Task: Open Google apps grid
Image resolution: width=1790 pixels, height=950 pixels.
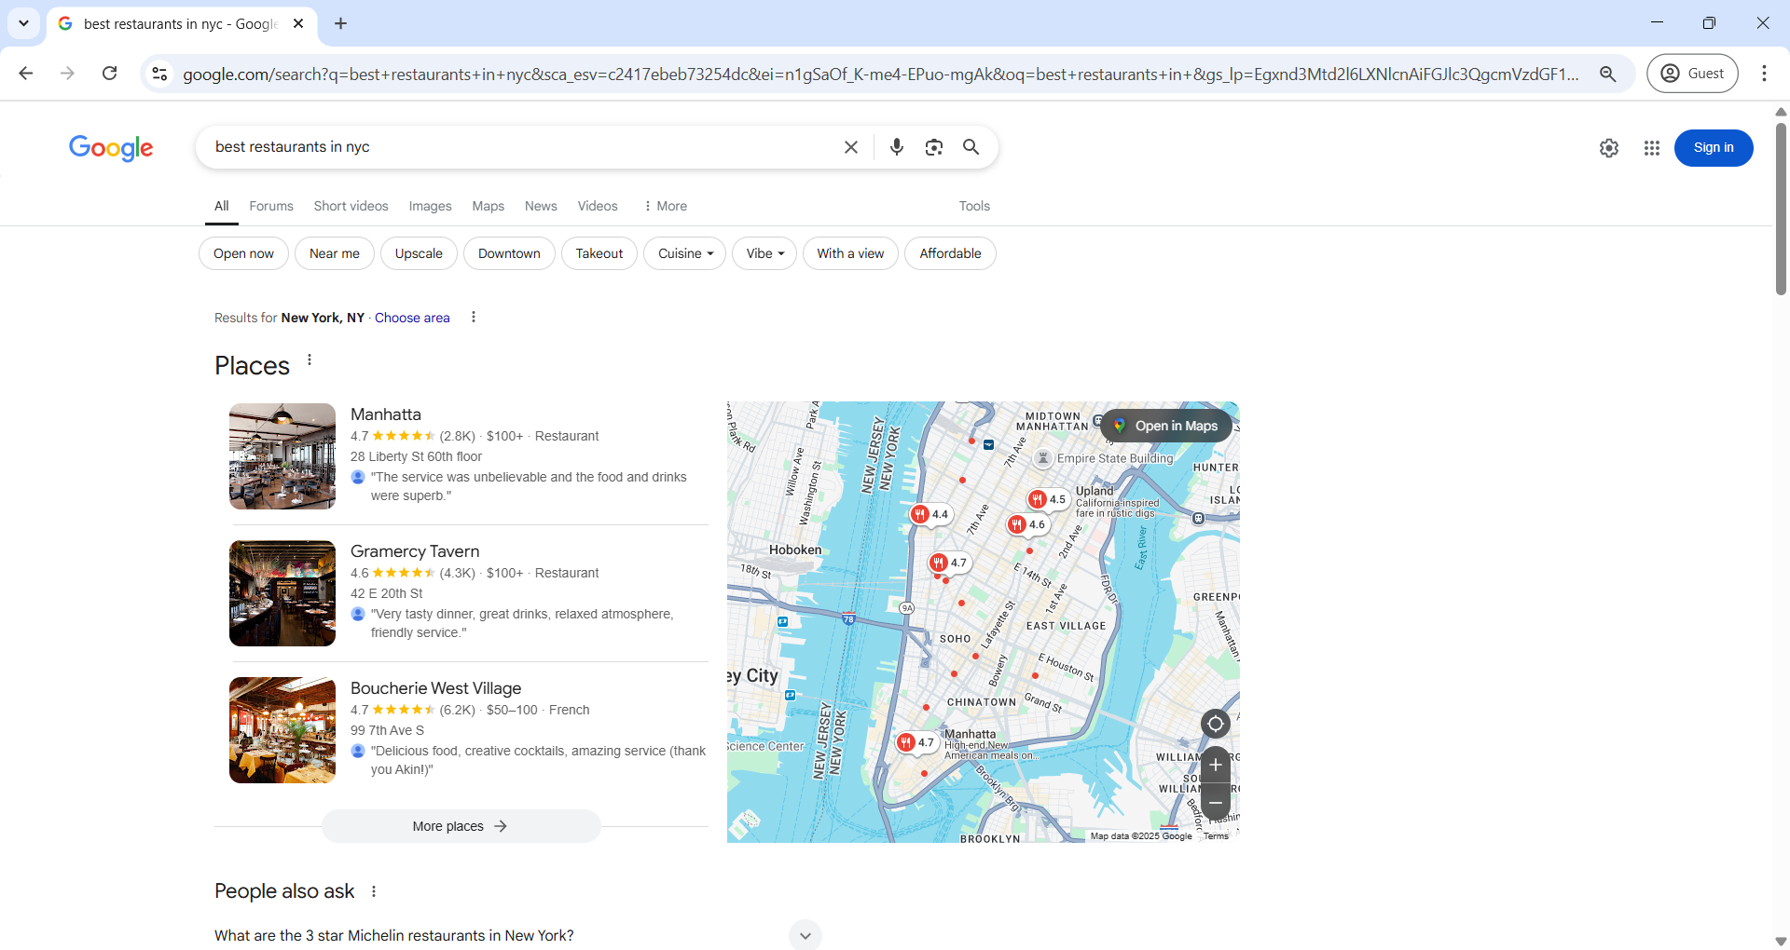Action: pos(1652,148)
